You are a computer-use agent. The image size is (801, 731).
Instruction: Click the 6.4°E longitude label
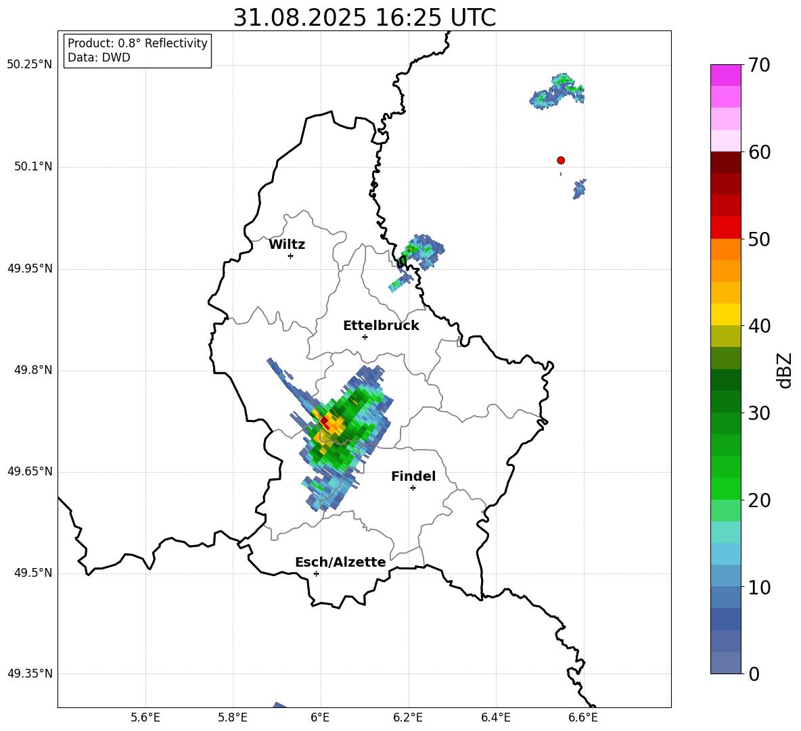495,717
